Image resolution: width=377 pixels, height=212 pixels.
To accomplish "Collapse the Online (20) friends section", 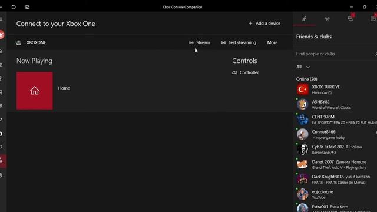I will pos(306,79).
